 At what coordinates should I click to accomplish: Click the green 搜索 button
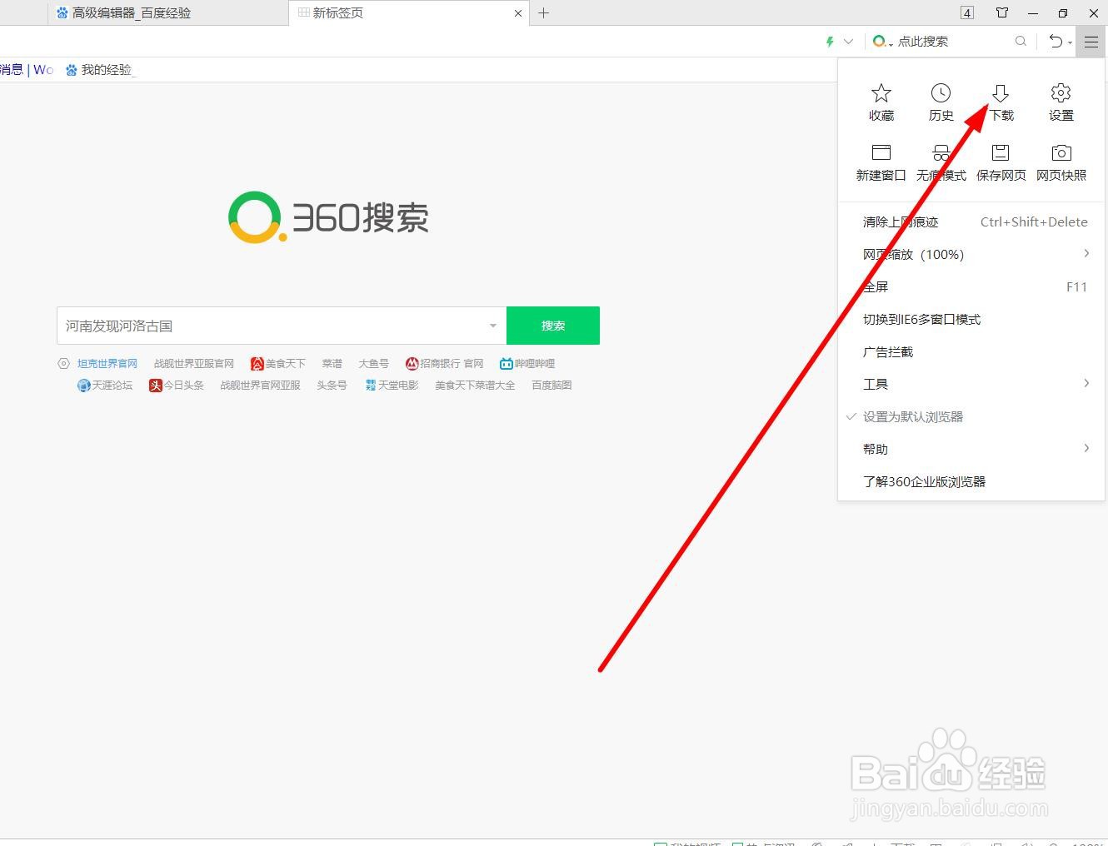[553, 326]
